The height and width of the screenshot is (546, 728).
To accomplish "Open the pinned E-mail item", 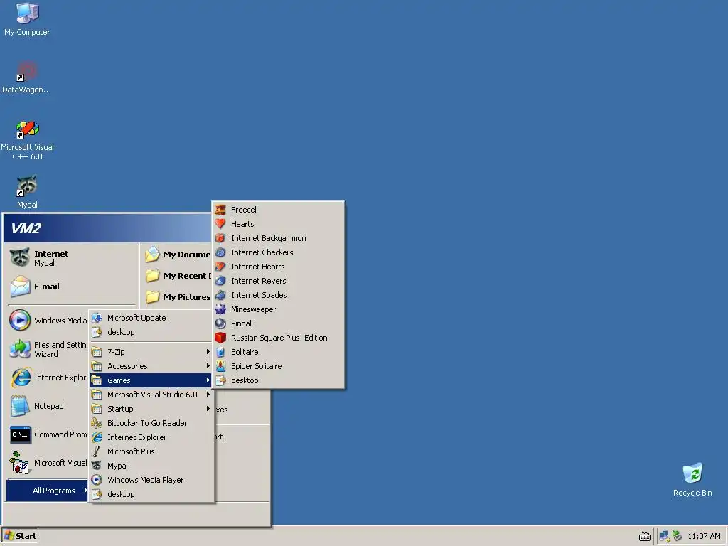I will (x=72, y=287).
